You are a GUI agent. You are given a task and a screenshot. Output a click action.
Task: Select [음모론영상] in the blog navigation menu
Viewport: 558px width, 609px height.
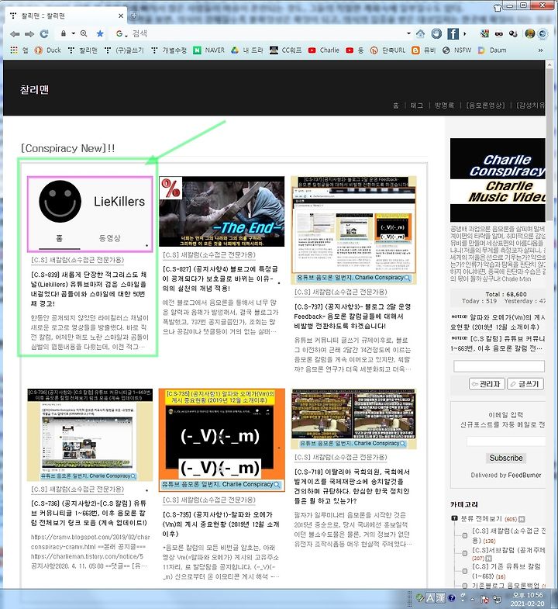click(485, 106)
